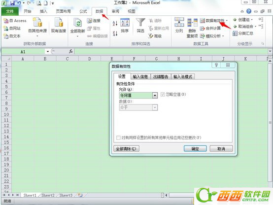Screen dimensions: 273x205
Task: Click Cancel (取消) button in dialog
Action: [x=221, y=149]
